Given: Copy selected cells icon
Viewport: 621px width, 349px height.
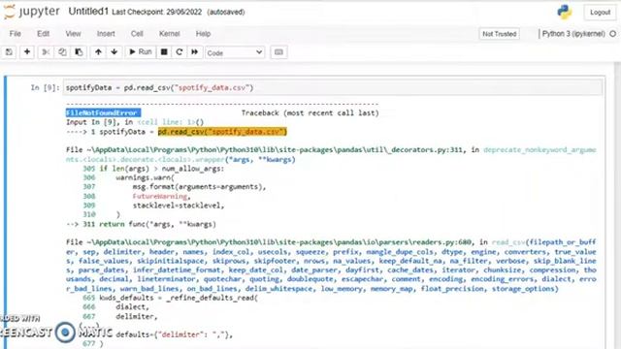Looking at the screenshot, I should [62, 52].
